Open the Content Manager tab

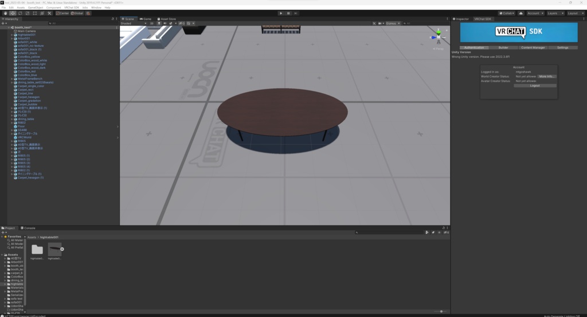click(533, 47)
